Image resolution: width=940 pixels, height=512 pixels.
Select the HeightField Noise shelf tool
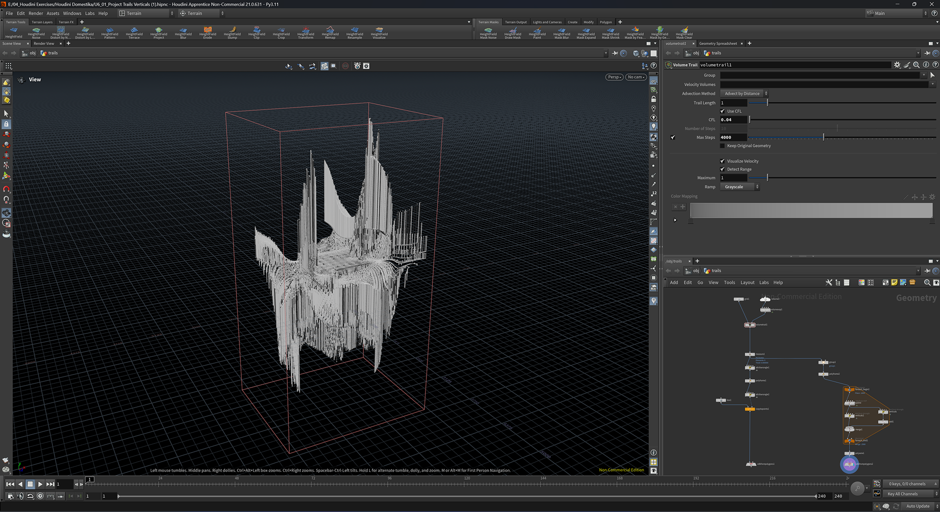pos(36,33)
